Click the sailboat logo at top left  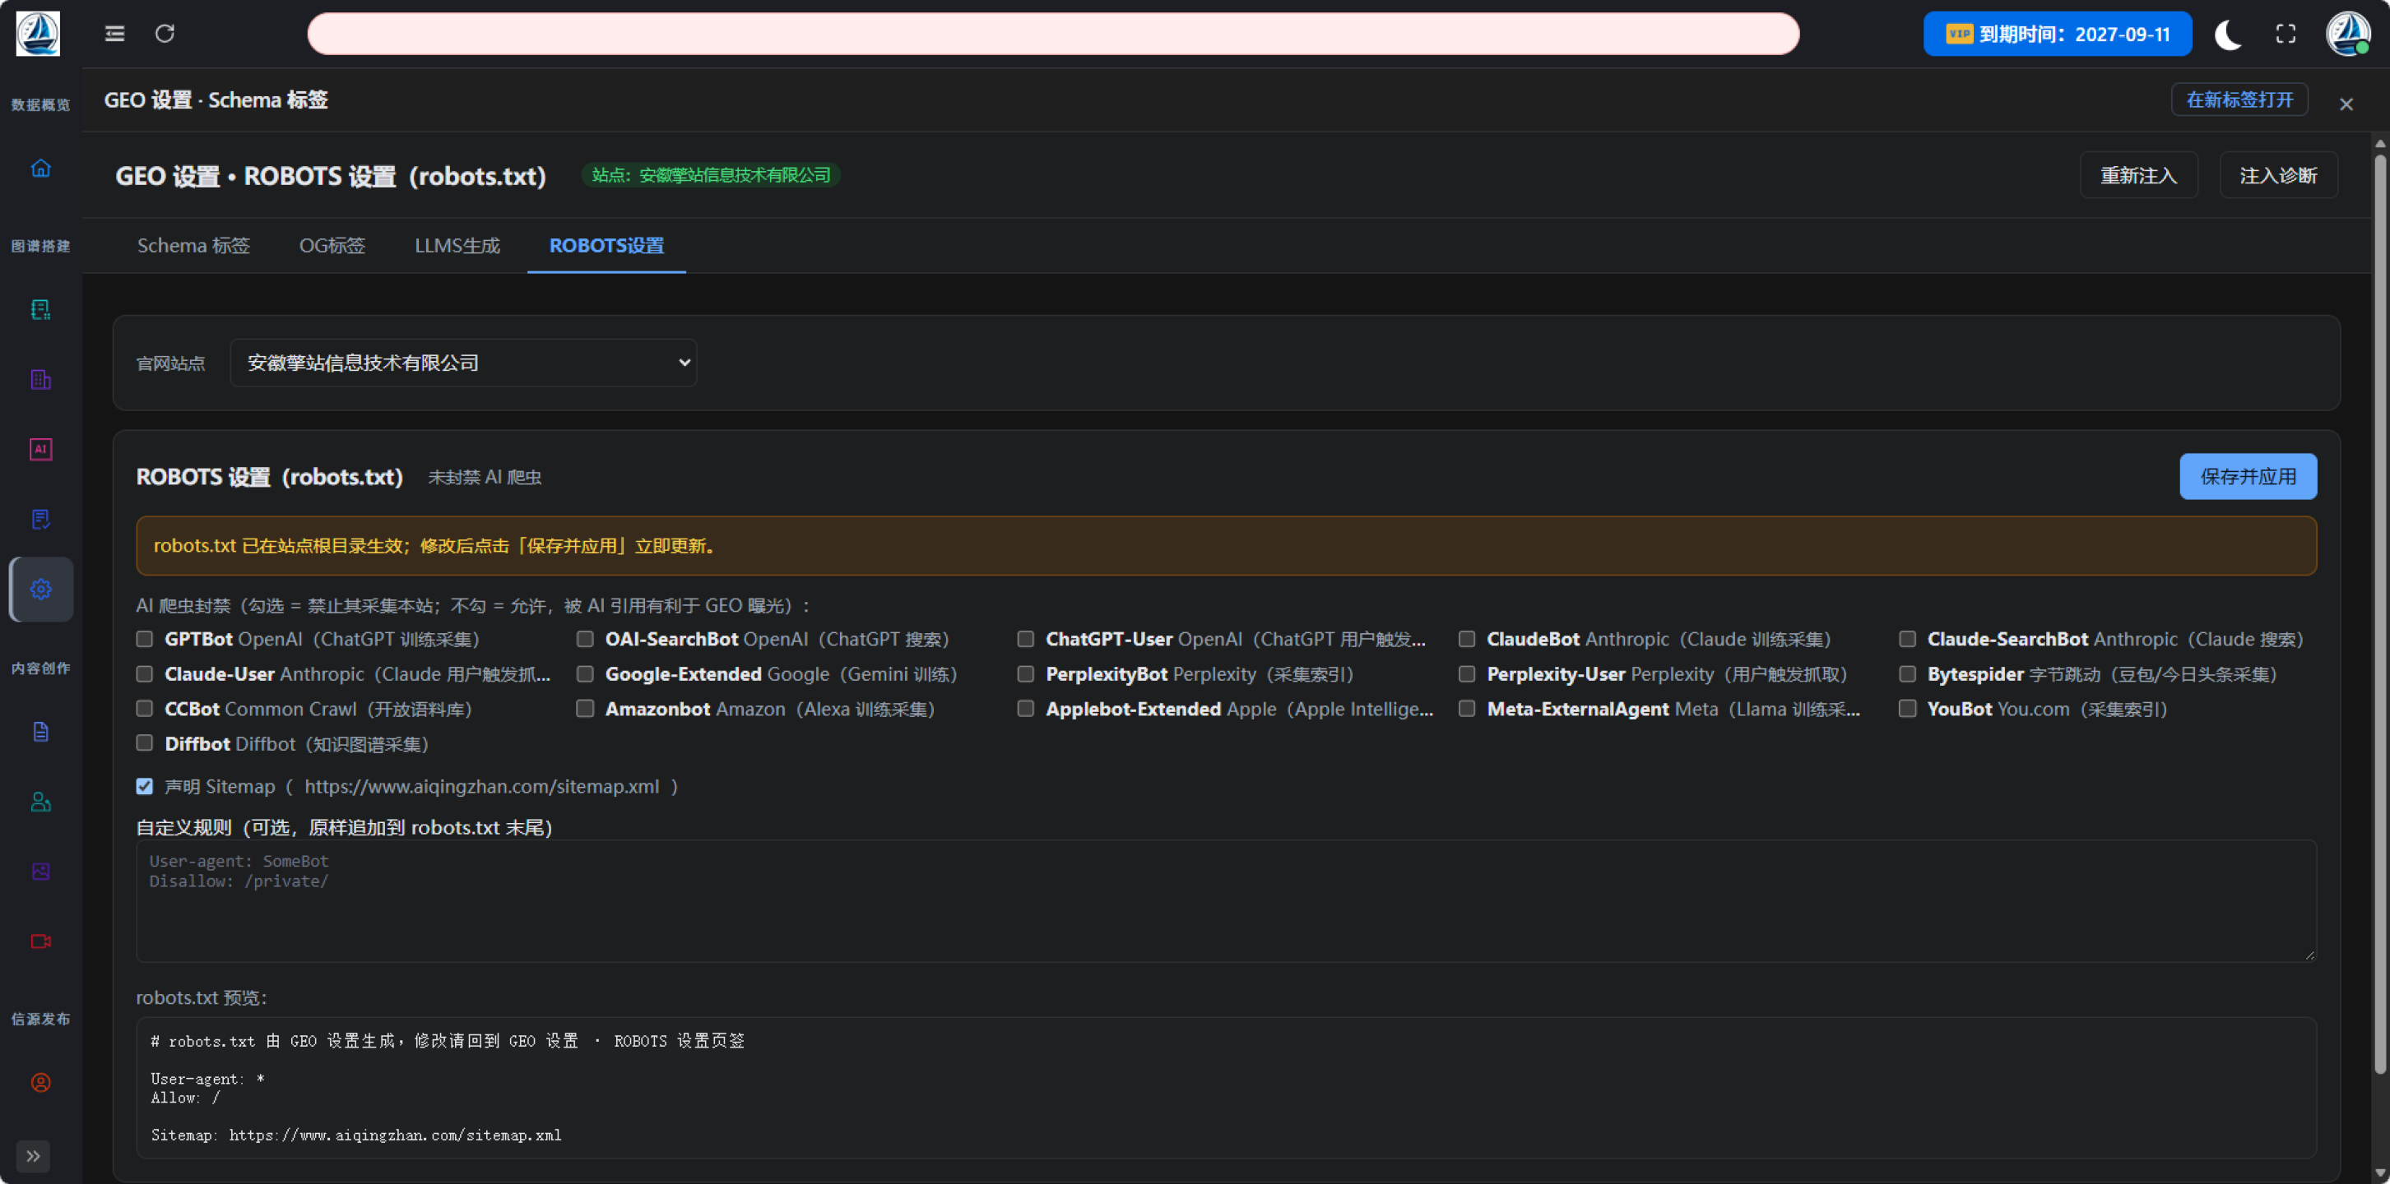[x=38, y=35]
